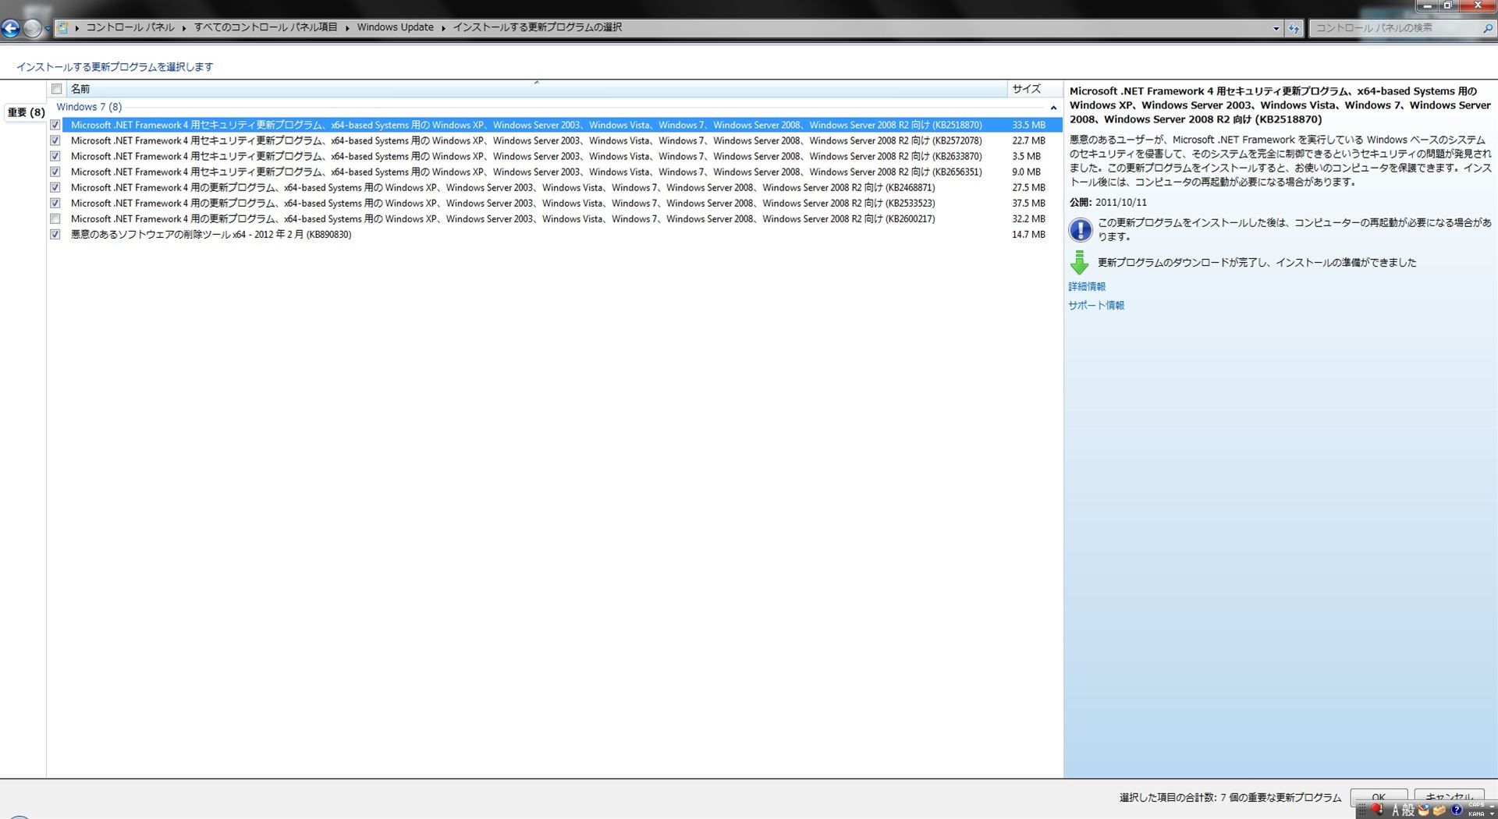1498x819 pixels.
Task: Click the 公開: 2011/10/11 date text
Action: tap(1108, 202)
